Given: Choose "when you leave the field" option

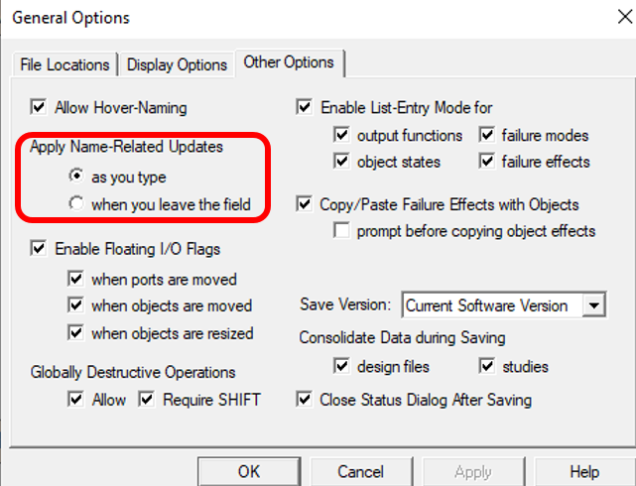Looking at the screenshot, I should point(76,203).
